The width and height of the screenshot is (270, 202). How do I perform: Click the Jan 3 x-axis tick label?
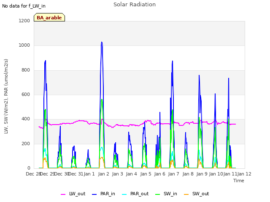[x=118, y=174]
